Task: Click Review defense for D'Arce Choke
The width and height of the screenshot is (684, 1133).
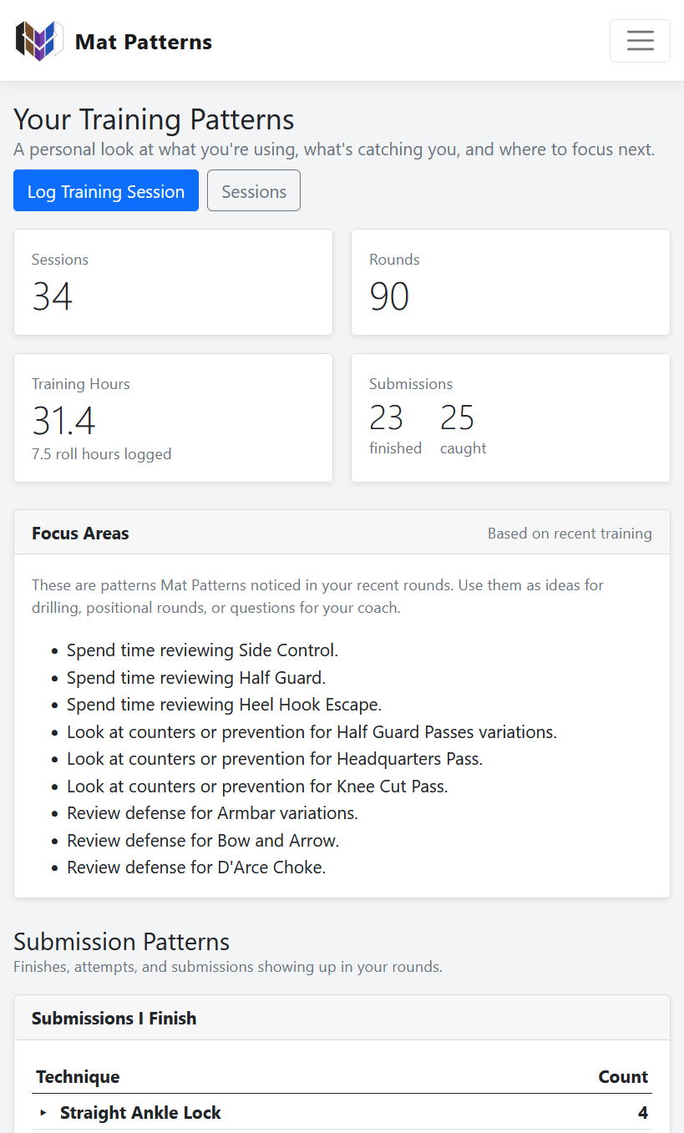Action: 196,867
